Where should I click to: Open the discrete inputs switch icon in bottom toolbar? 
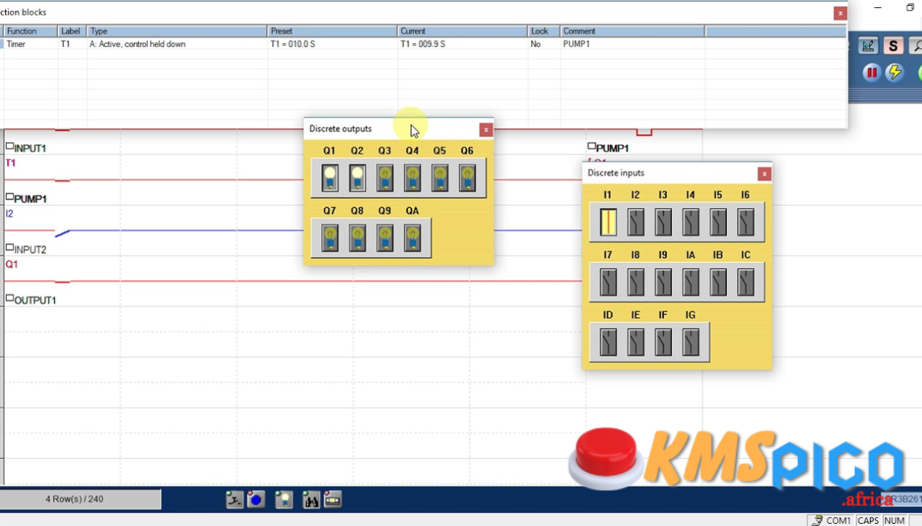(x=235, y=499)
